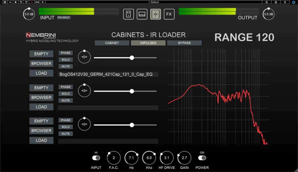Click LOAD for the second impulse slot
The height and width of the screenshot is (172, 298).
click(x=41, y=107)
